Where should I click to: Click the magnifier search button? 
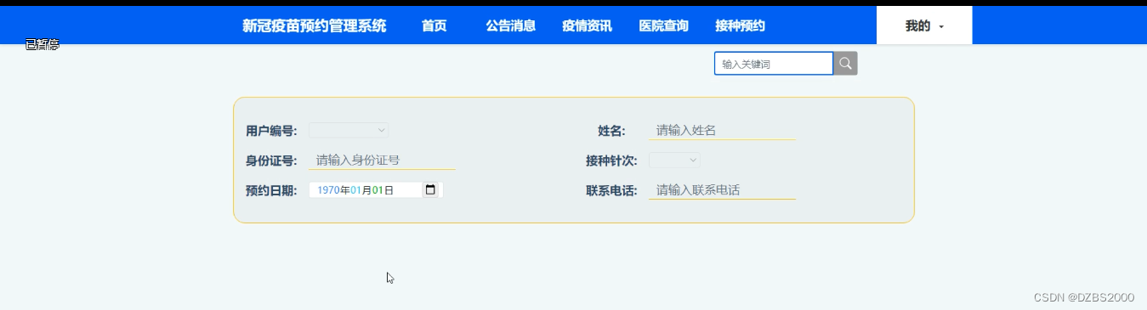(x=845, y=64)
